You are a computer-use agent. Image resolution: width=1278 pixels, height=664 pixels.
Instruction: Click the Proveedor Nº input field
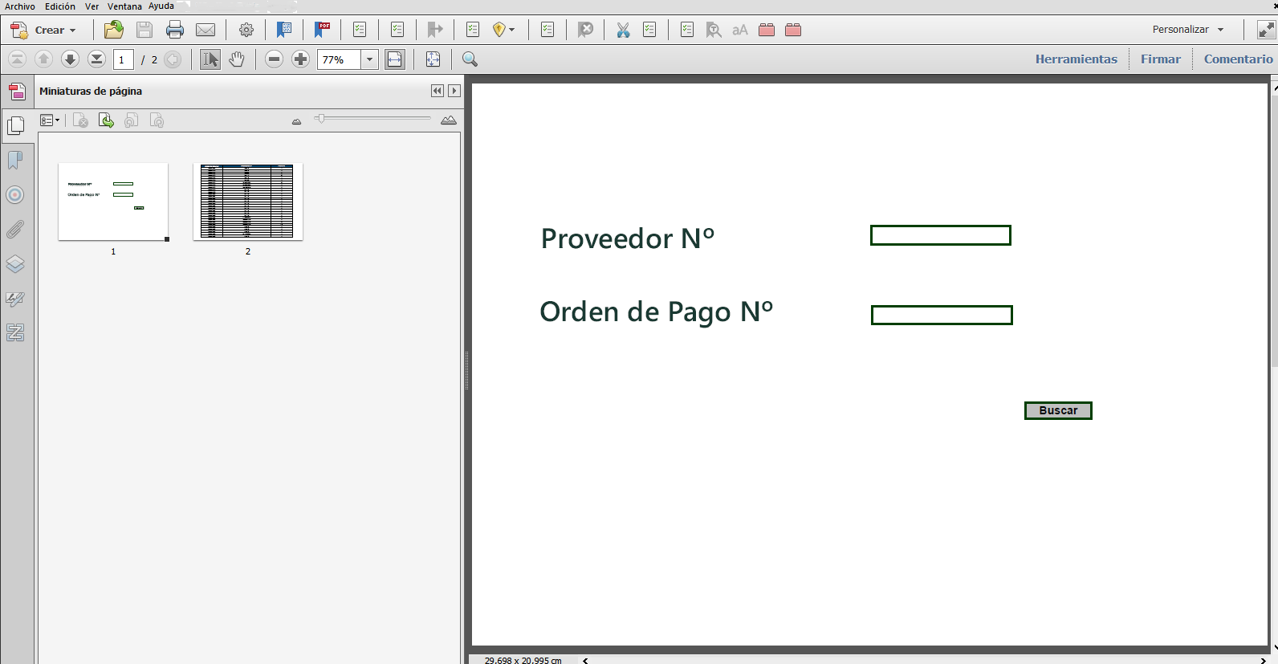click(x=941, y=235)
